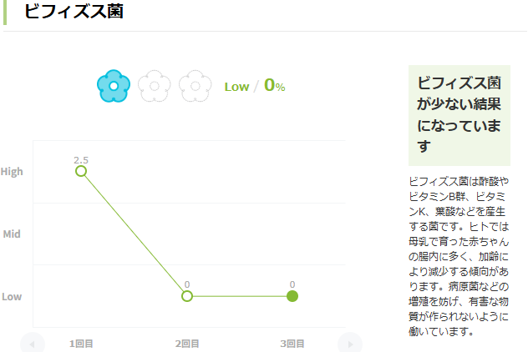Click the Low label on the vertical axis

12,297
